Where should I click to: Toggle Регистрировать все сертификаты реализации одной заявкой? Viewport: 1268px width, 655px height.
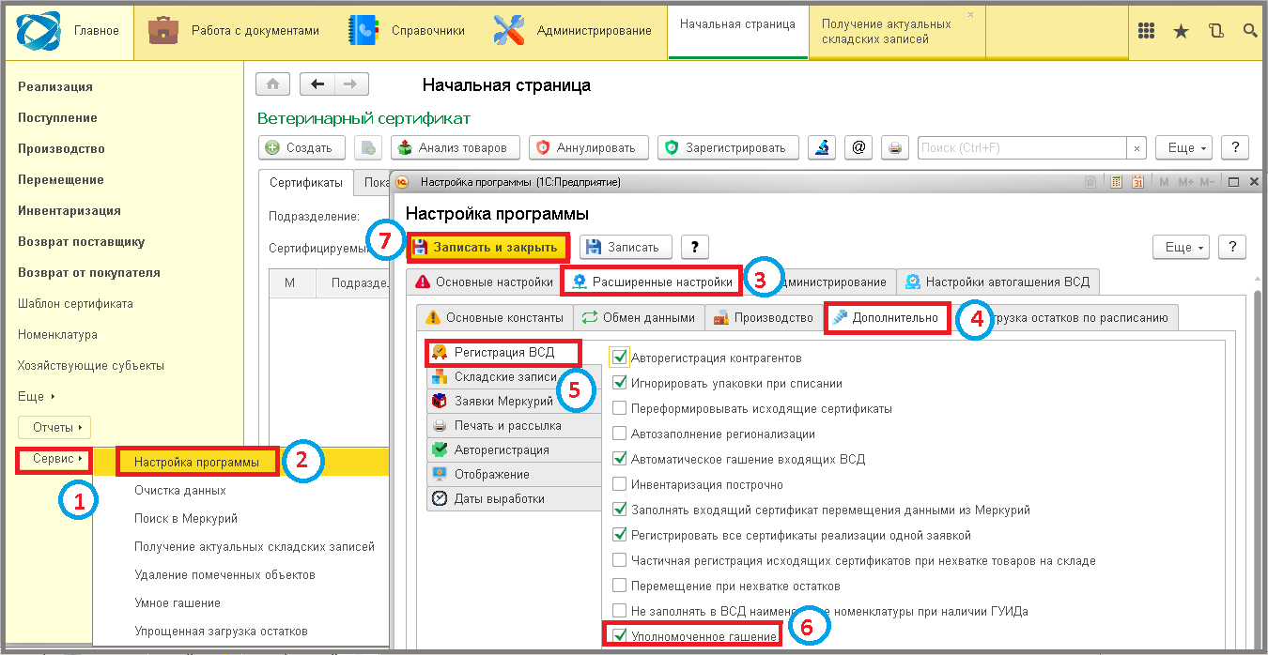pos(620,535)
